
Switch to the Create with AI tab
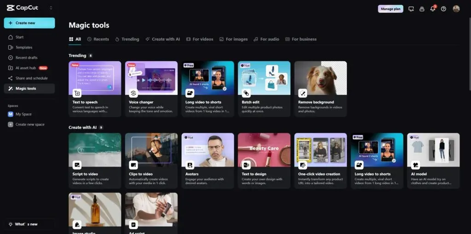click(x=162, y=39)
